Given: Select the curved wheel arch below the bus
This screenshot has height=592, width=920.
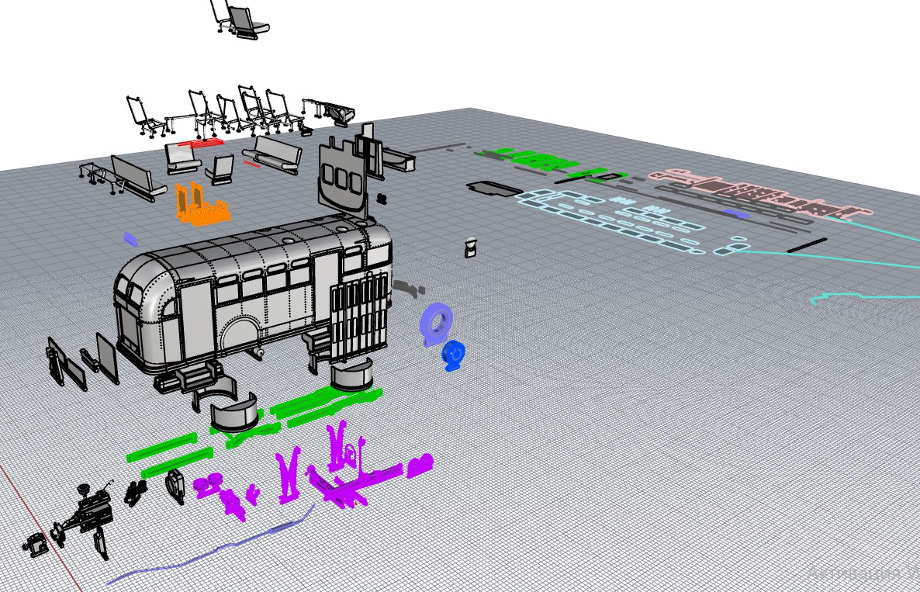Looking at the screenshot, I should [234, 412].
